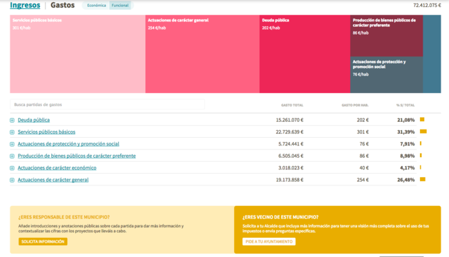Click the GASTO POR HAB. column header
Screen dimensions: 449x257
tap(355, 105)
